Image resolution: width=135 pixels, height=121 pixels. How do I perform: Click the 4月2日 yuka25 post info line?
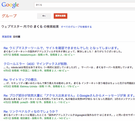point(37,102)
